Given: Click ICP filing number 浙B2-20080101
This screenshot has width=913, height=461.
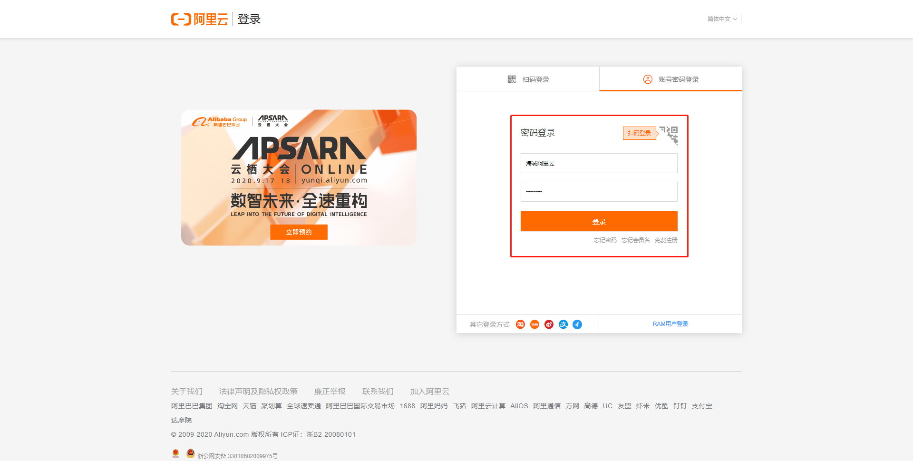Looking at the screenshot, I should click(331, 434).
